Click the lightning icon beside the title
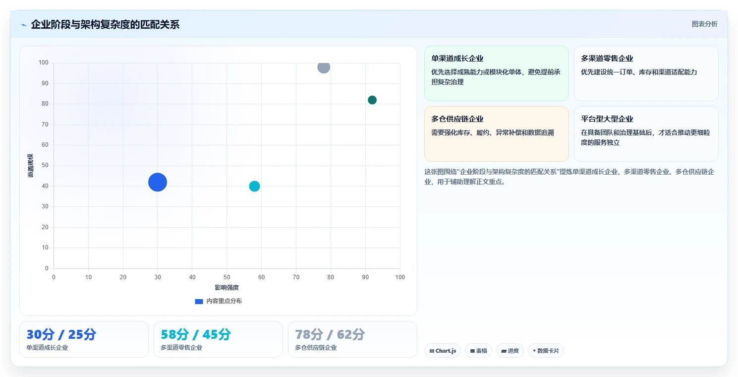 pyautogui.click(x=23, y=25)
